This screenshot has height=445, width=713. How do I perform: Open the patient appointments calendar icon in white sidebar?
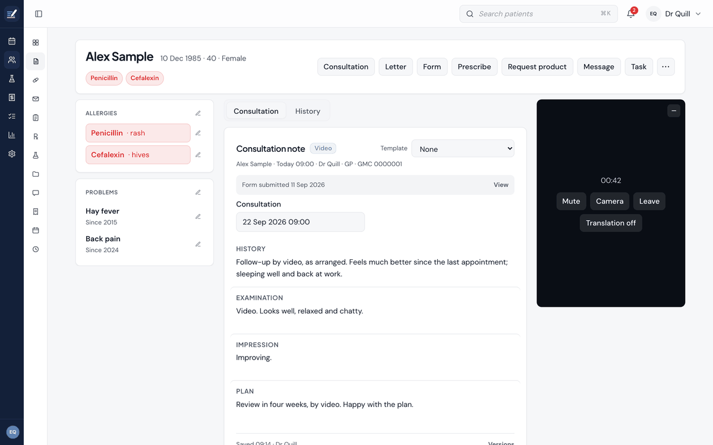tap(36, 230)
